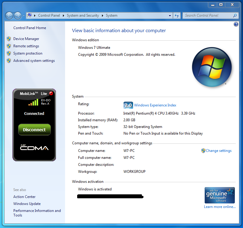Click the Forward navigation arrow
Viewport: 243px width, 228px height.
click(x=18, y=16)
